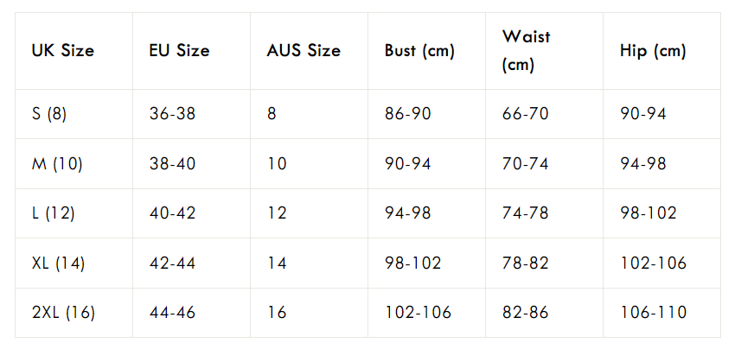
Task: Click the Waist (cm) column header
Action: coord(545,51)
